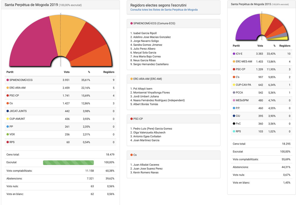
Task: Click the Escrutat green progress bar
Action: click(68, 162)
